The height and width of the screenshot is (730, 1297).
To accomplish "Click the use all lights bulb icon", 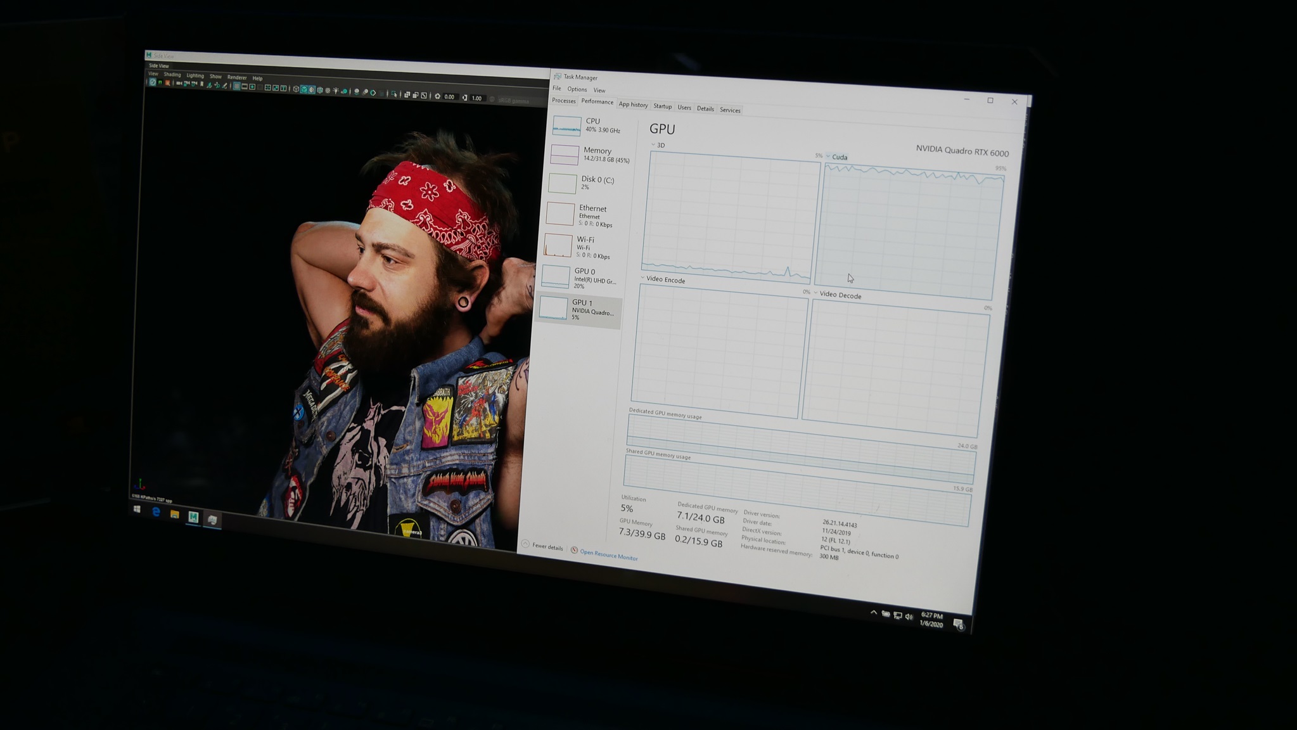I will 336,91.
